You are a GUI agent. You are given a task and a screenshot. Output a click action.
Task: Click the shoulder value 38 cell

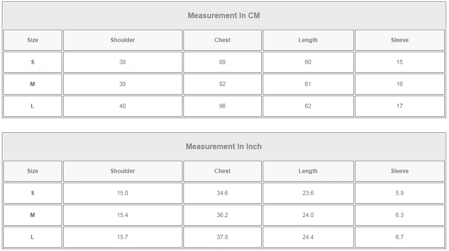[123, 62]
